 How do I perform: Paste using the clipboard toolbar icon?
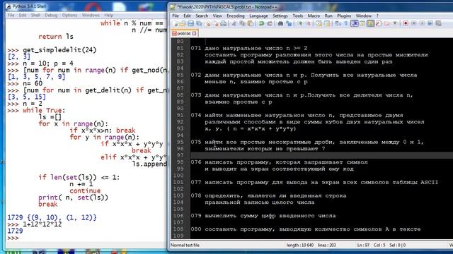251,23
